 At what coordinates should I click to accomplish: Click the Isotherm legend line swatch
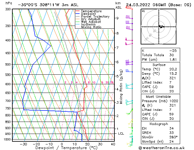coord(78,24)
